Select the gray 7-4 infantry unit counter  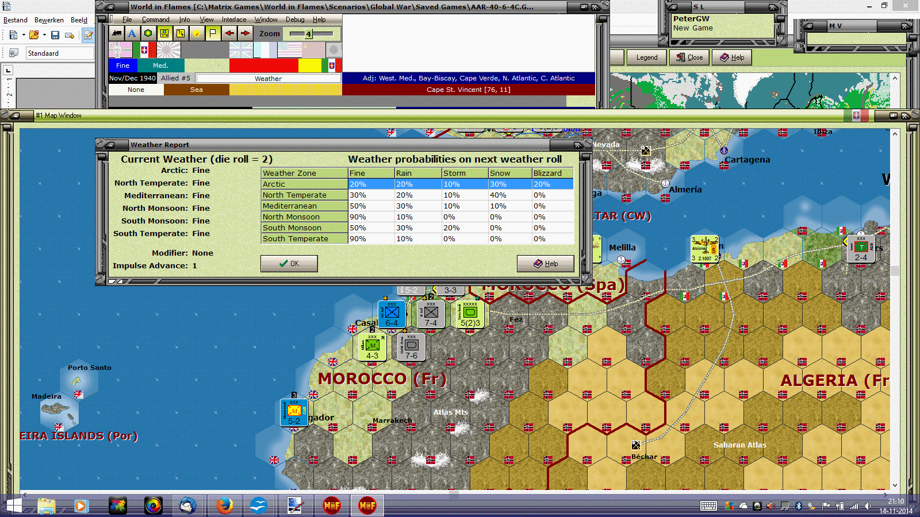click(431, 315)
